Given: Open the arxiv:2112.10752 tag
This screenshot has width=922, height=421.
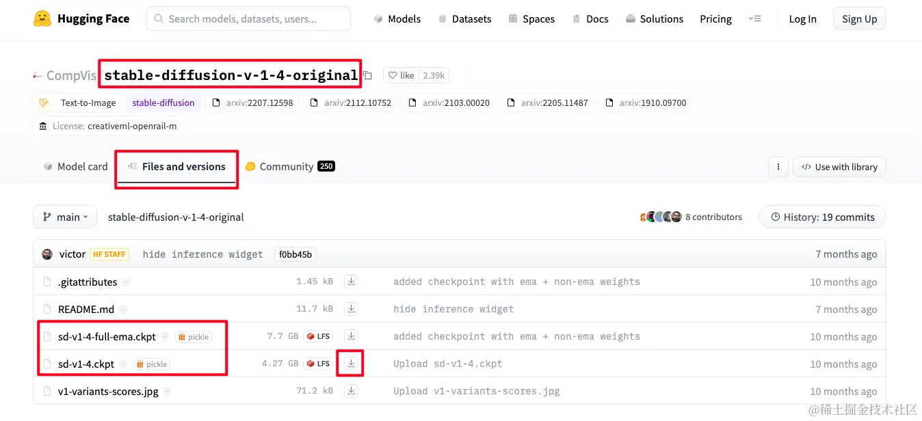Looking at the screenshot, I should [351, 103].
